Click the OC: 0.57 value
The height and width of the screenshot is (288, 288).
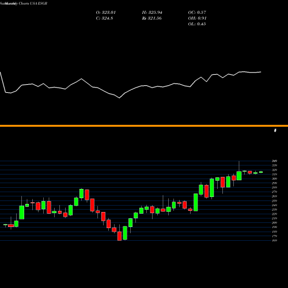click(197, 13)
